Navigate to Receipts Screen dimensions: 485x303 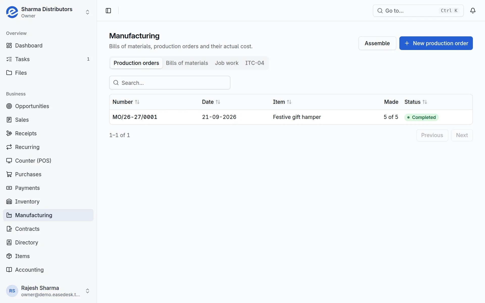pyautogui.click(x=48, y=133)
